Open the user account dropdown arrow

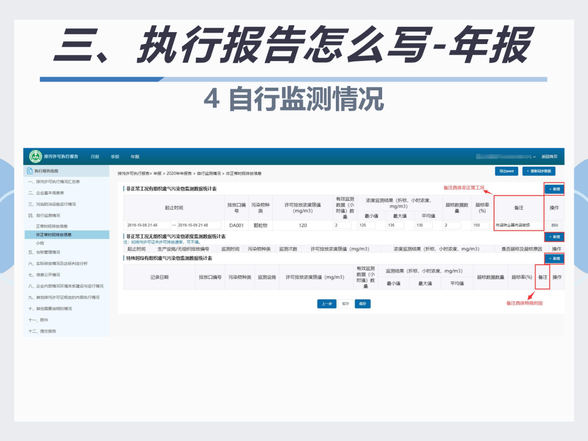click(x=535, y=157)
